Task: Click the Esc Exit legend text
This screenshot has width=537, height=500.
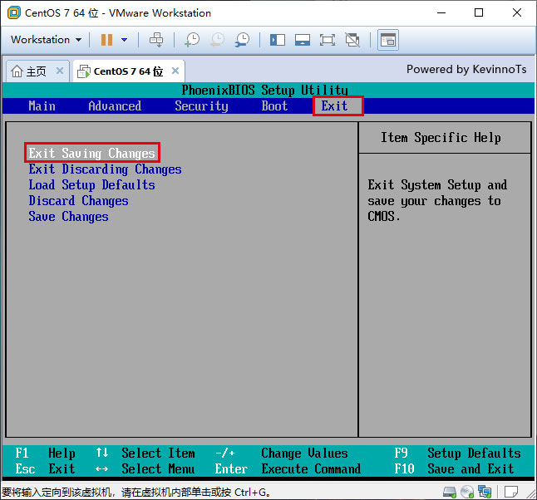Action: click(45, 468)
